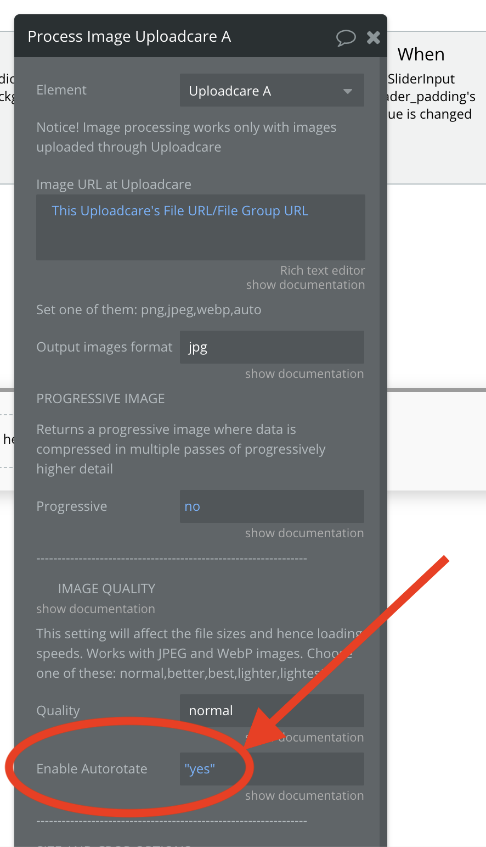Open the comment bubble icon in panel header

[x=346, y=38]
